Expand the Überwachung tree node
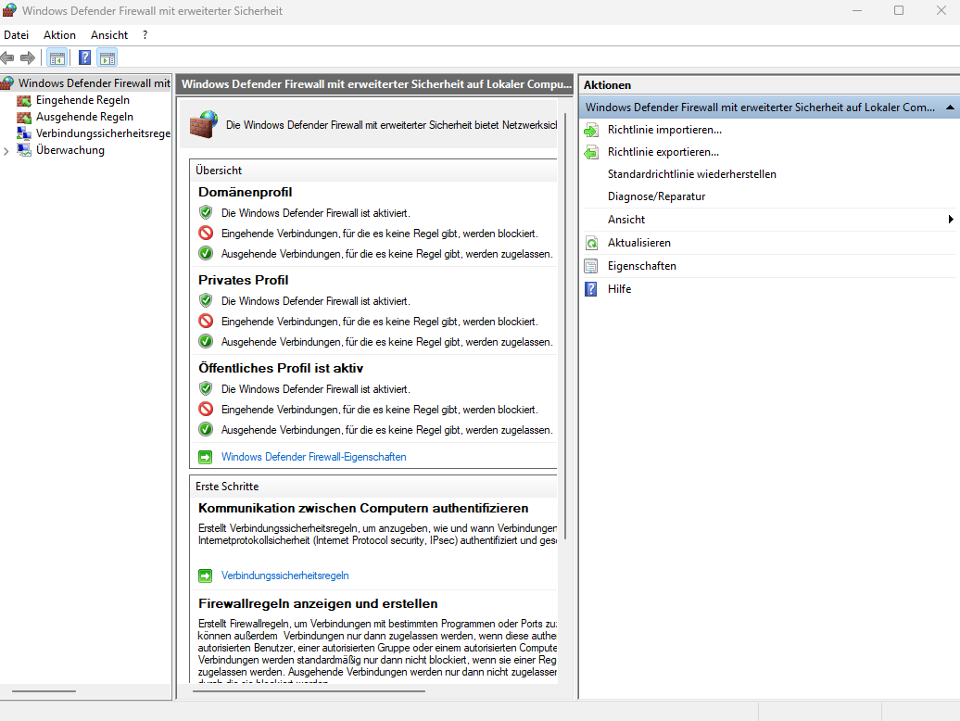 (x=6, y=150)
